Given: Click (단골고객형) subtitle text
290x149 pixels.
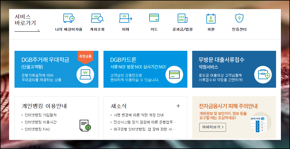Looking at the screenshot, I should (32, 67).
